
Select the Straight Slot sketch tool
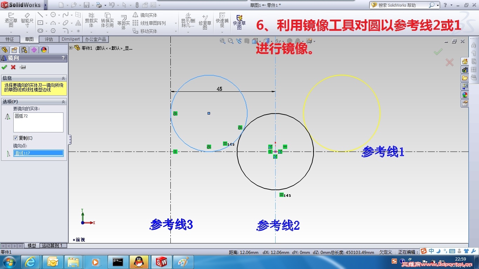point(40,31)
